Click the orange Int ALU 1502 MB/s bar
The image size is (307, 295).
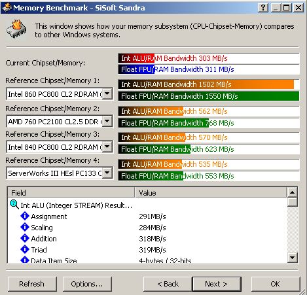(x=209, y=84)
